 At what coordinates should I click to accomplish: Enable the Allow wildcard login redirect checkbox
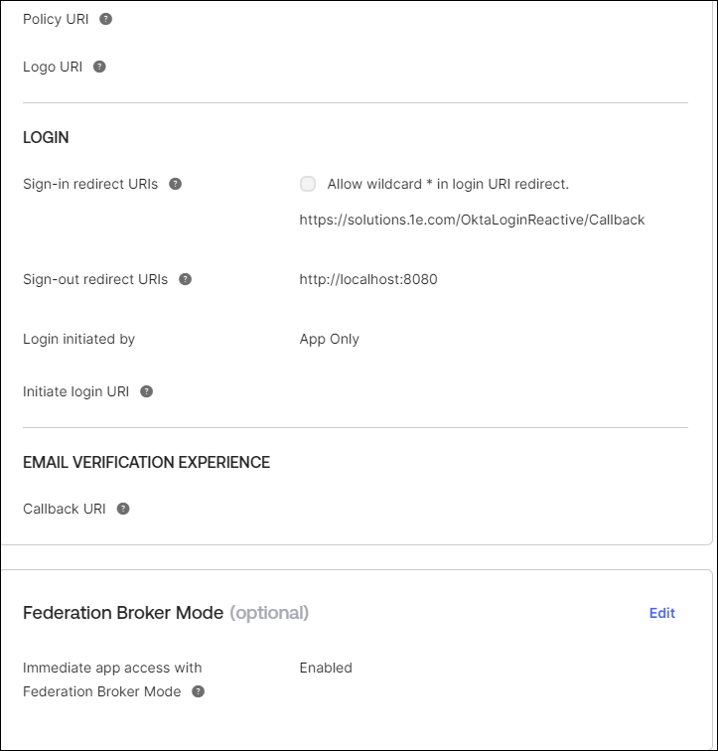(x=308, y=184)
